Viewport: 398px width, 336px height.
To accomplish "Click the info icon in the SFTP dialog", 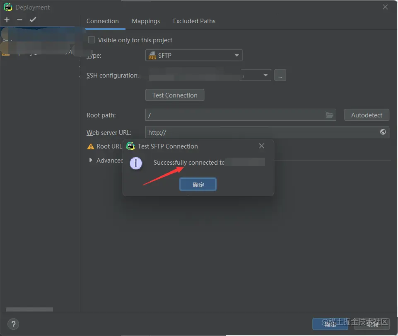I will click(136, 163).
